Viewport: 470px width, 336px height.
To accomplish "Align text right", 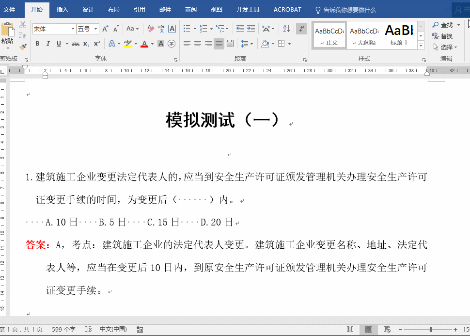I will tap(208, 44).
